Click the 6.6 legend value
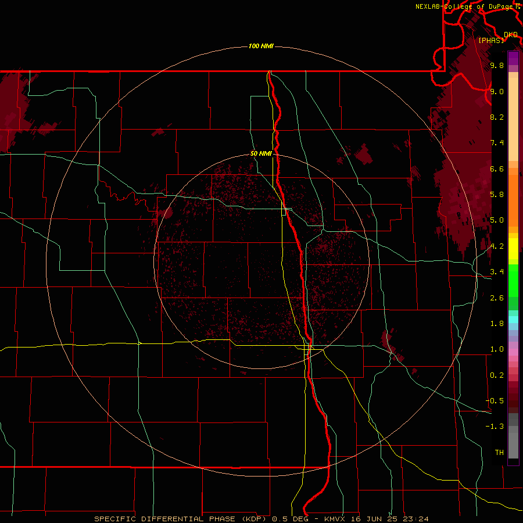This screenshot has height=523, width=523. 497,169
